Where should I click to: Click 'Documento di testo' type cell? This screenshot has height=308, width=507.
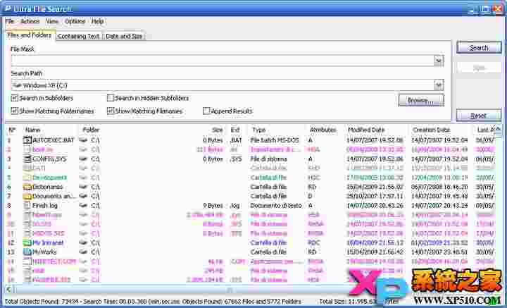[x=276, y=205]
